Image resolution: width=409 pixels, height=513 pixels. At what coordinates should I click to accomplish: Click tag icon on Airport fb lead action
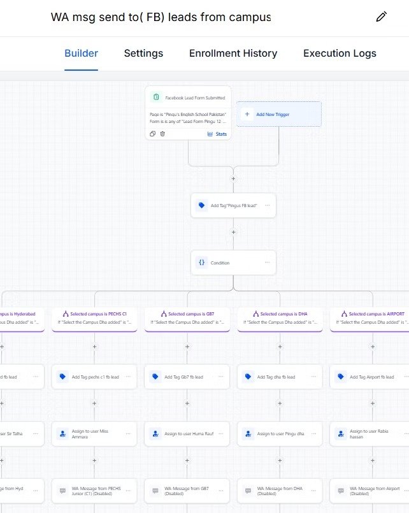[341, 377]
